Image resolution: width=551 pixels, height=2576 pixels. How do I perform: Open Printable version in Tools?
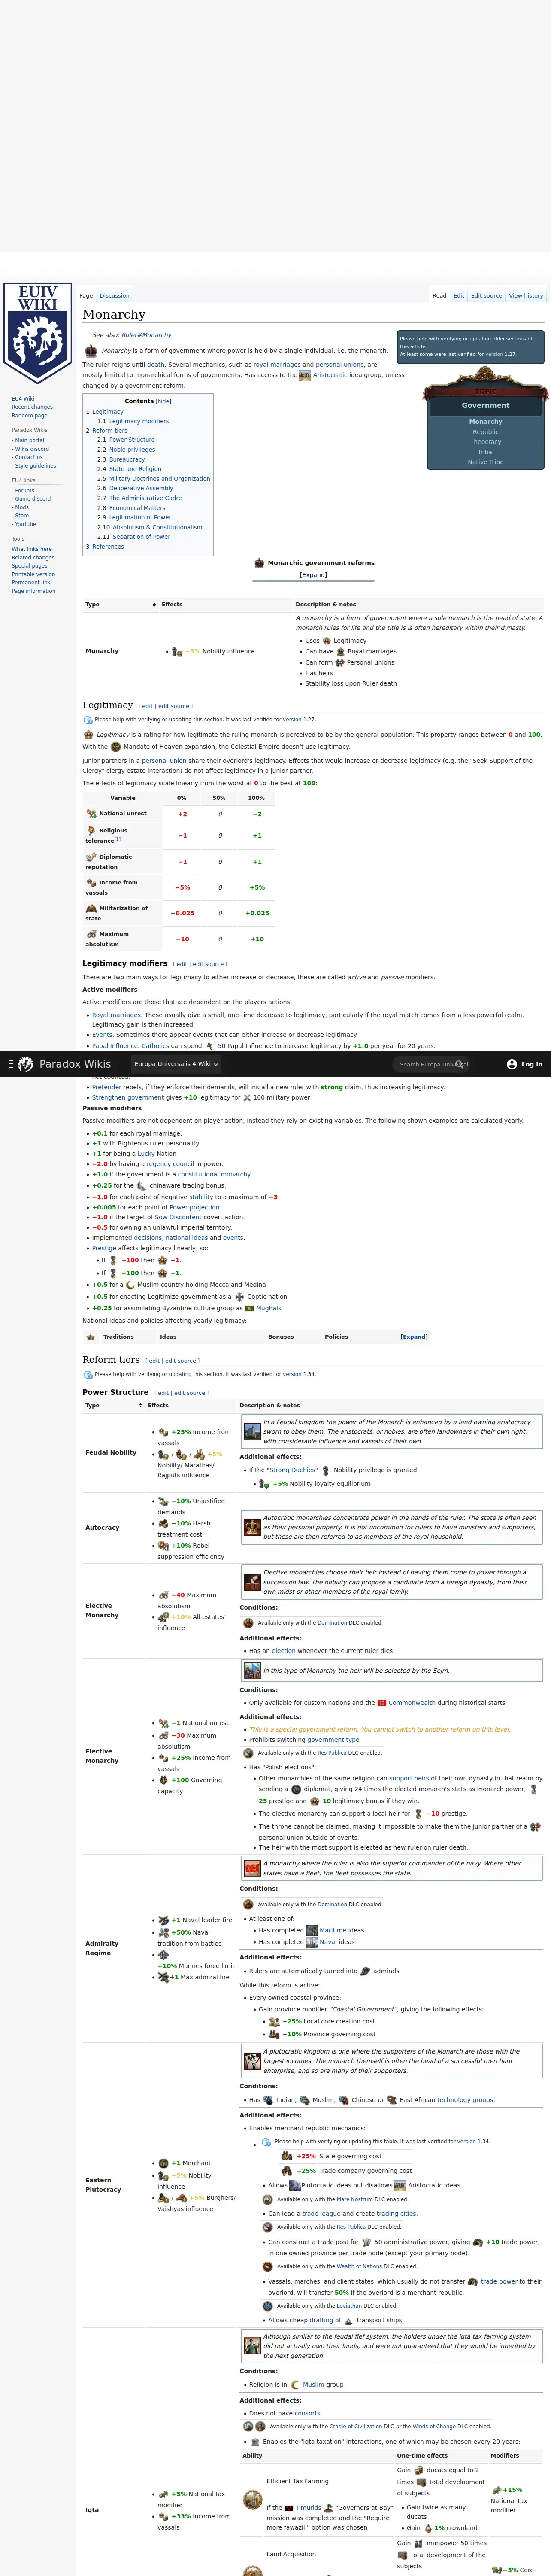pyautogui.click(x=33, y=575)
